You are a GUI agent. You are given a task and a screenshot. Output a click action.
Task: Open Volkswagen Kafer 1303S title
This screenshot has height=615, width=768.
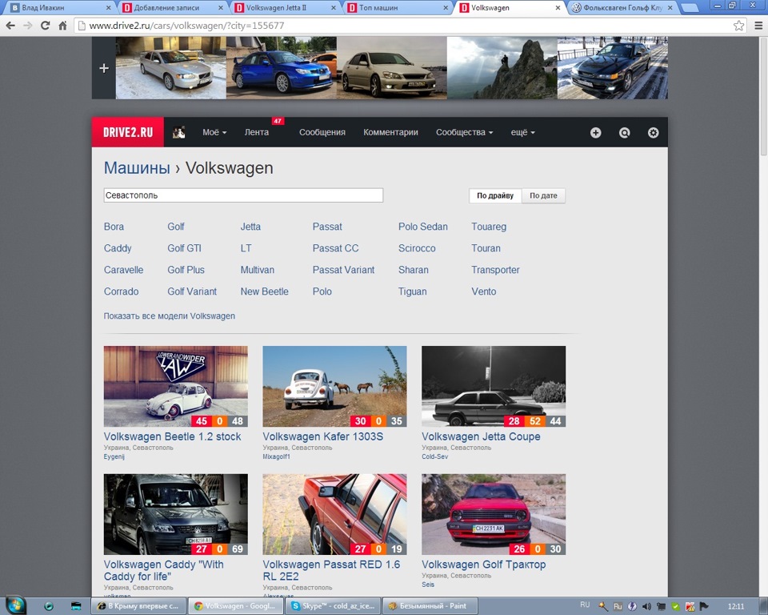point(322,436)
